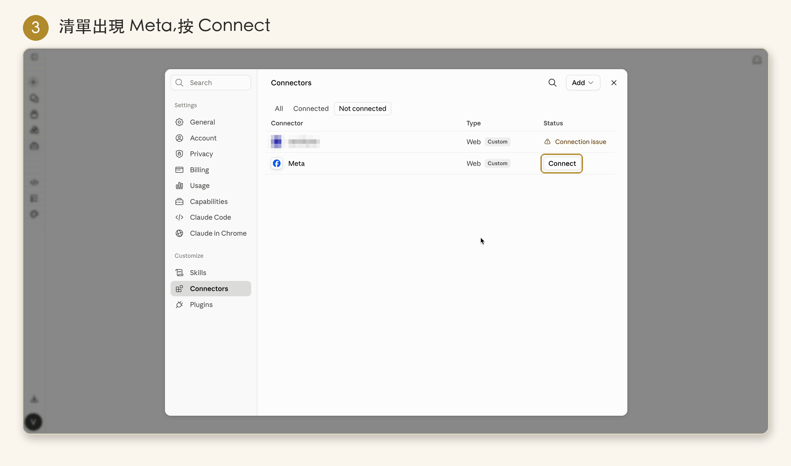The height and width of the screenshot is (466, 791).
Task: Click the scroll icon beside Skills
Action: (179, 273)
